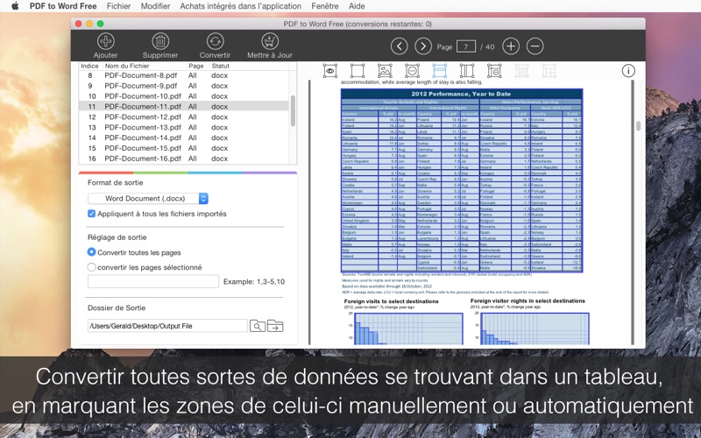The image size is (701, 438).
Task: Enable Appliquent à tous les fichiers importés checkbox
Action: coord(92,214)
